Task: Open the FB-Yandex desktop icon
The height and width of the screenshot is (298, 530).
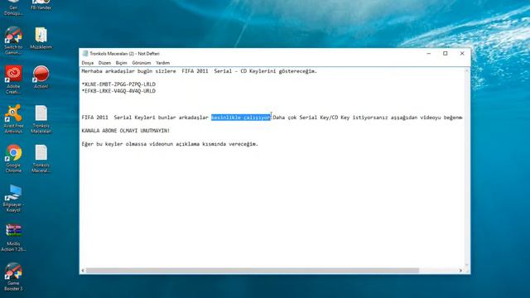Action: pos(41,5)
